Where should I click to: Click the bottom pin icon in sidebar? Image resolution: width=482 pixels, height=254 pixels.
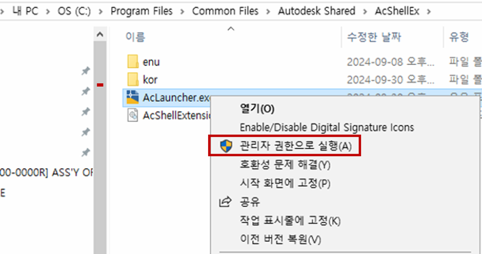tap(86, 152)
